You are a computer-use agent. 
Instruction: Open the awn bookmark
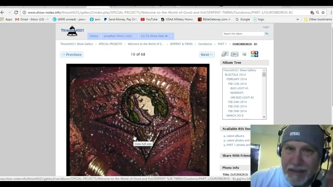point(95,19)
